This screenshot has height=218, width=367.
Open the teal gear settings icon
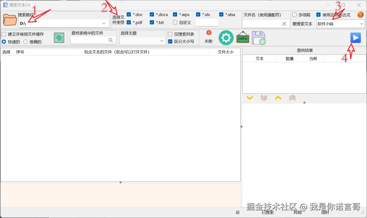[226, 38]
